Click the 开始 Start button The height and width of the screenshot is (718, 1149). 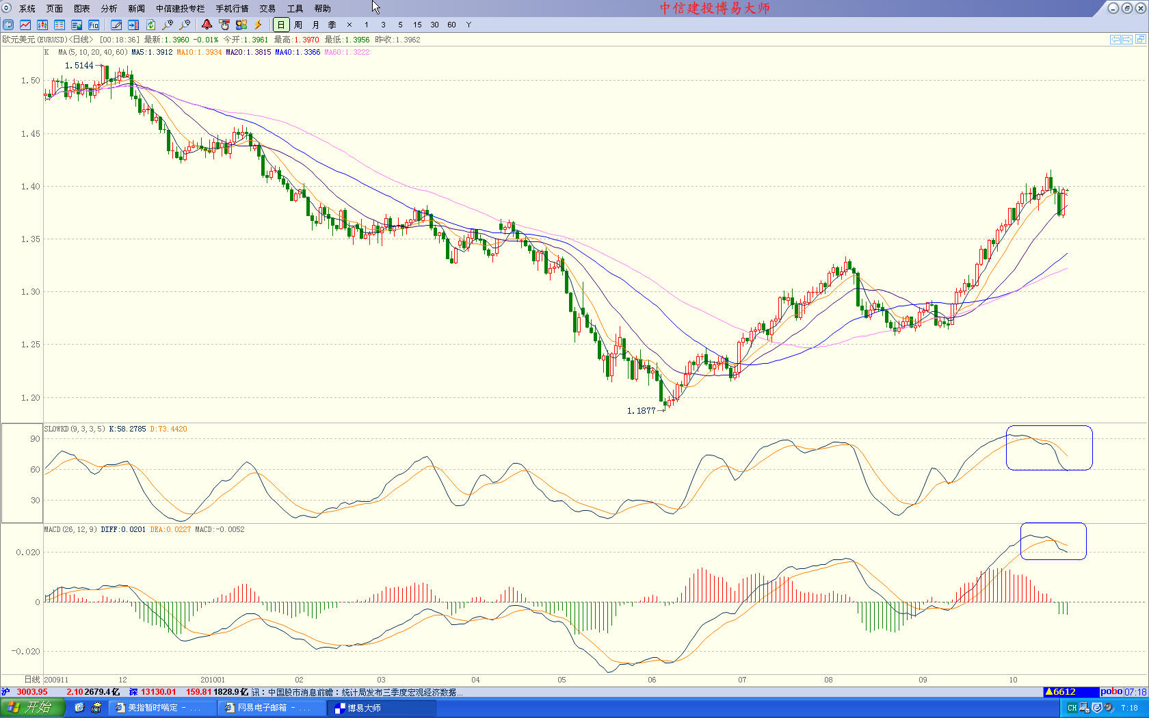click(32, 708)
